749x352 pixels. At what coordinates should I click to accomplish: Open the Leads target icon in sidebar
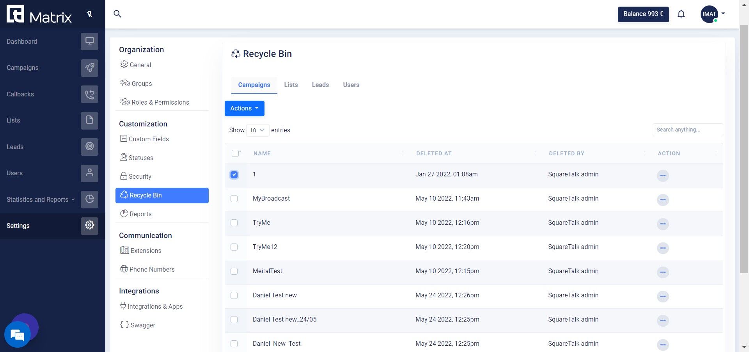[x=89, y=147]
